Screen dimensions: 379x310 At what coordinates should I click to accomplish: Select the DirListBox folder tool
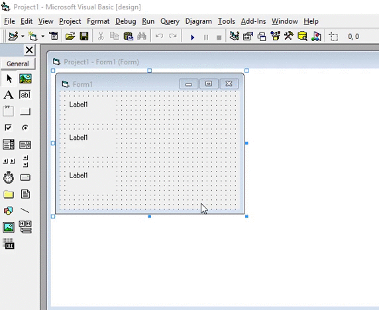9,194
